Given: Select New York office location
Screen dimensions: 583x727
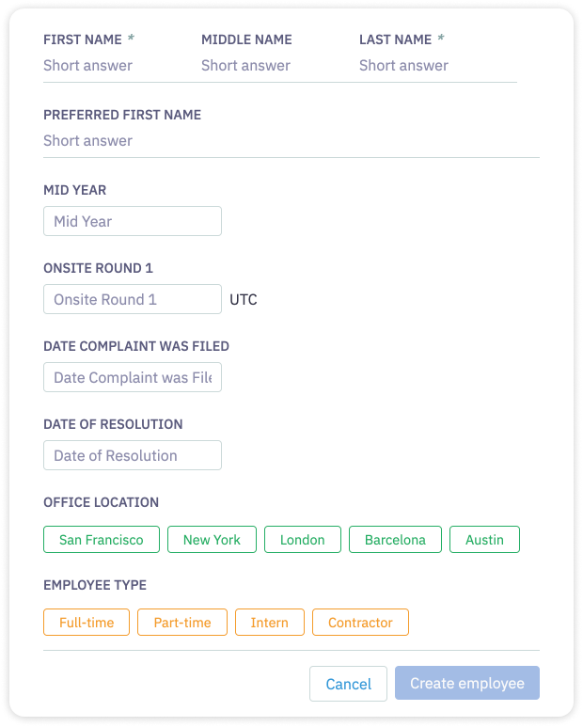Looking at the screenshot, I should [212, 540].
